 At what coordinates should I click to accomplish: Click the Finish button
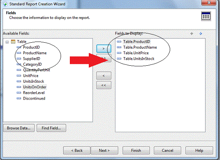tap(136, 150)
